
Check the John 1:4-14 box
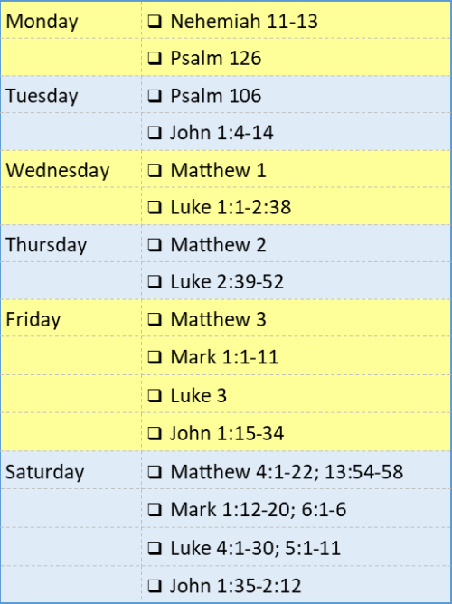tap(155, 133)
